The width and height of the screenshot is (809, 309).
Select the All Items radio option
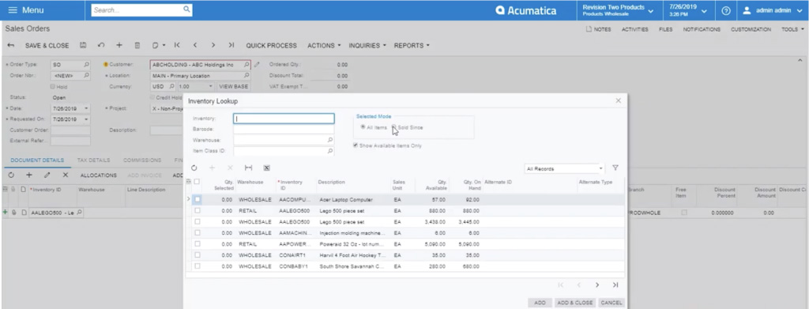[x=363, y=127]
